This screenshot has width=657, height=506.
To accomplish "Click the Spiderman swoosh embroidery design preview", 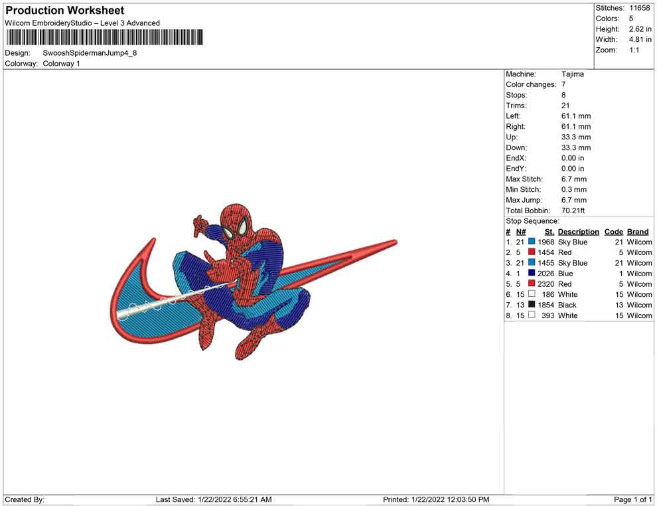I will click(254, 283).
